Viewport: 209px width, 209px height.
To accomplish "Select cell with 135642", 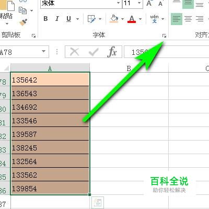I will click(x=50, y=79).
